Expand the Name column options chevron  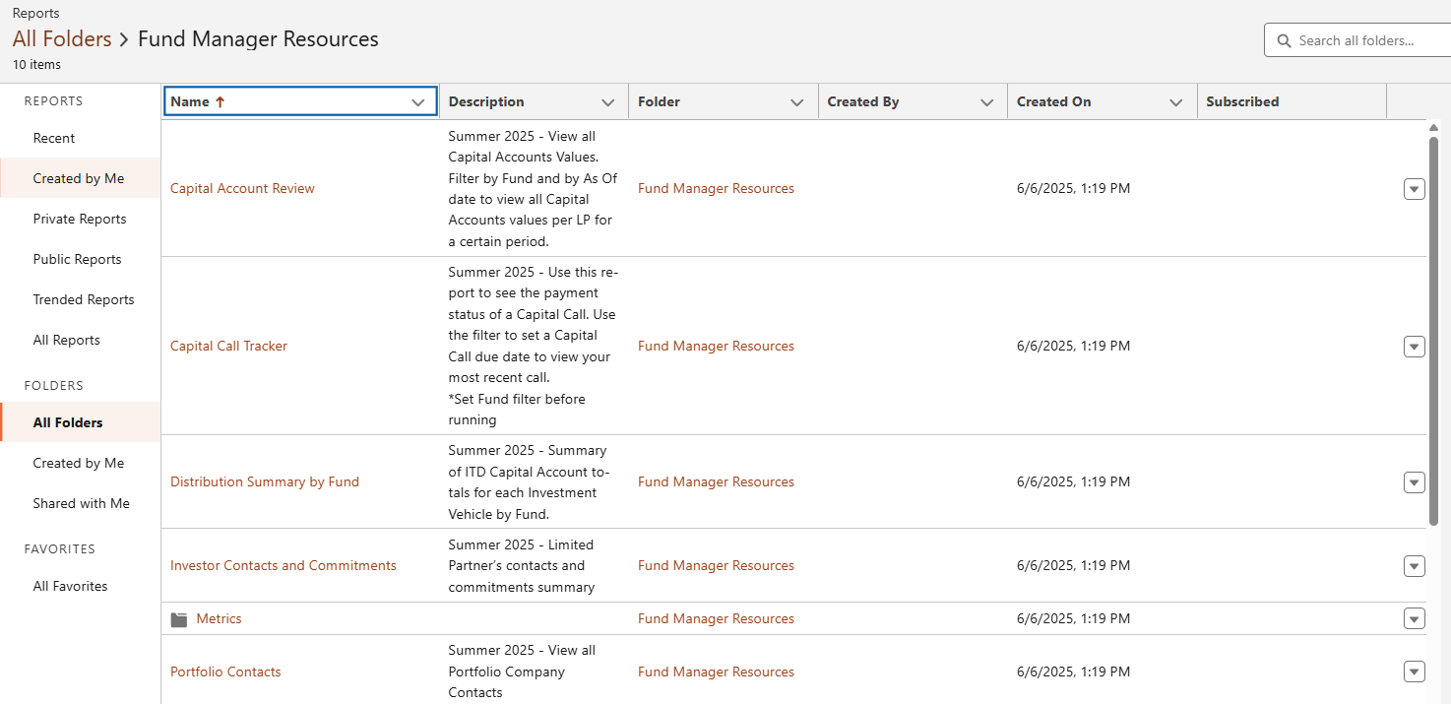pyautogui.click(x=418, y=102)
